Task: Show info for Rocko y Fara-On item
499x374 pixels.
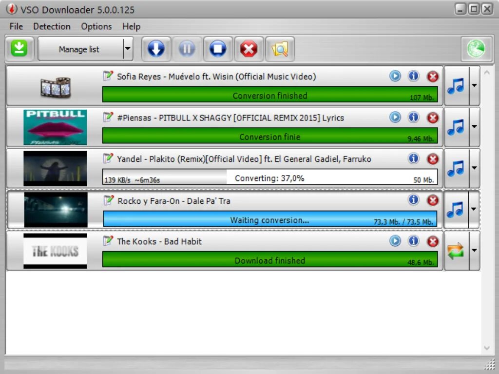Action: click(x=413, y=200)
